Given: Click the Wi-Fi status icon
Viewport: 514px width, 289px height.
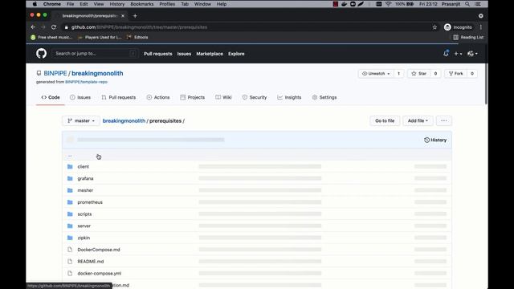Looking at the screenshot, I should [388, 4].
